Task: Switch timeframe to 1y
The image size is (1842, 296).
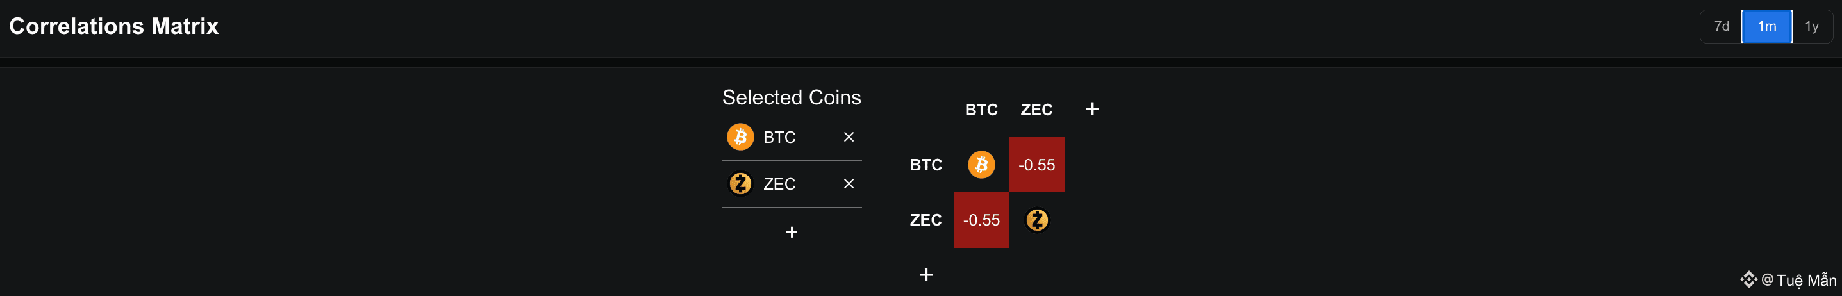Action: (1811, 26)
